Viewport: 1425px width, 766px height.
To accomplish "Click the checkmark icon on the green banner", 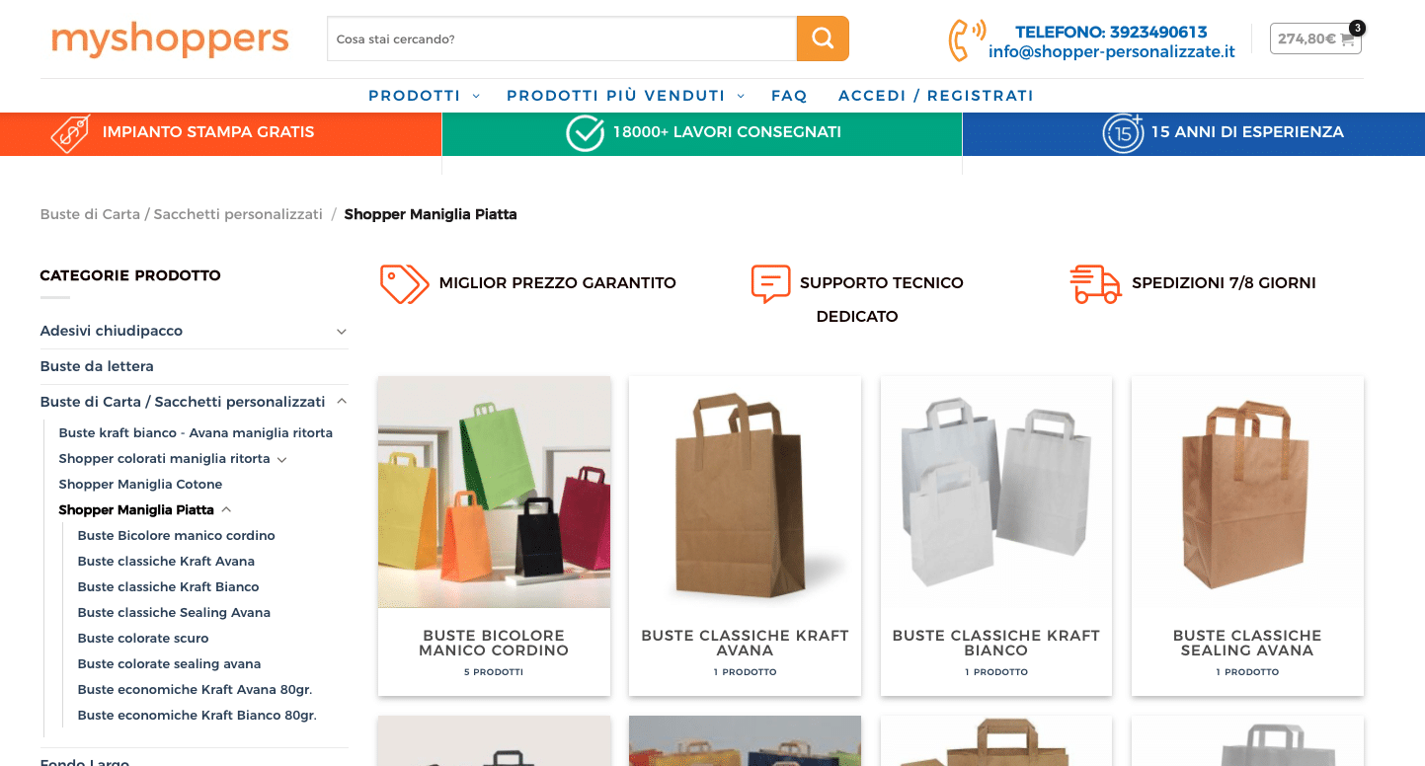I will point(585,133).
